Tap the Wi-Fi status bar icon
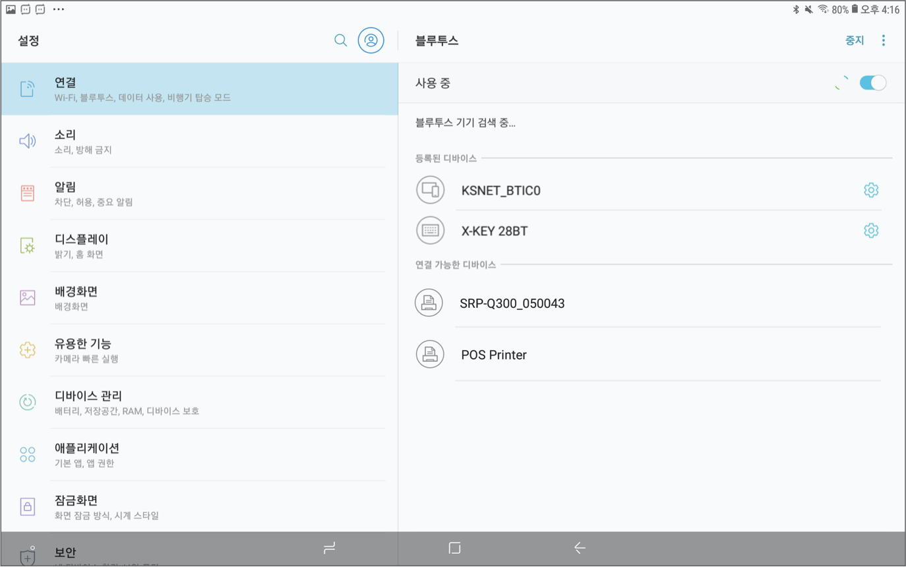906x567 pixels. [x=823, y=9]
